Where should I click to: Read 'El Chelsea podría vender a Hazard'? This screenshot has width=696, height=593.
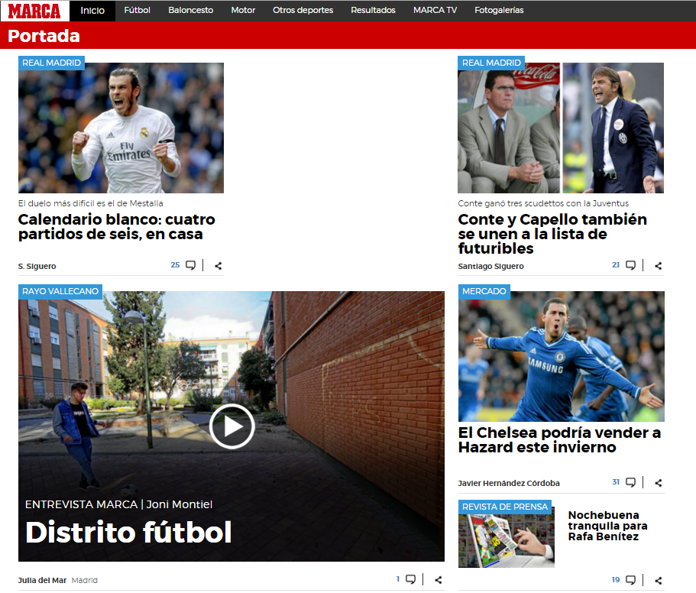pyautogui.click(x=559, y=439)
